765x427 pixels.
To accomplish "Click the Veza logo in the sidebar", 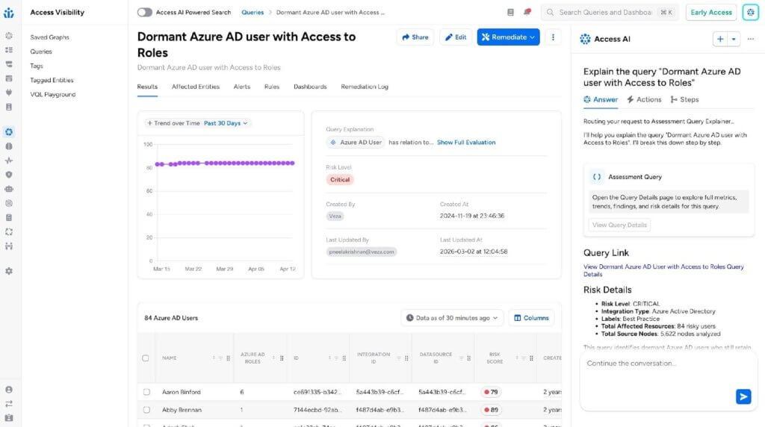I will 9,13.
